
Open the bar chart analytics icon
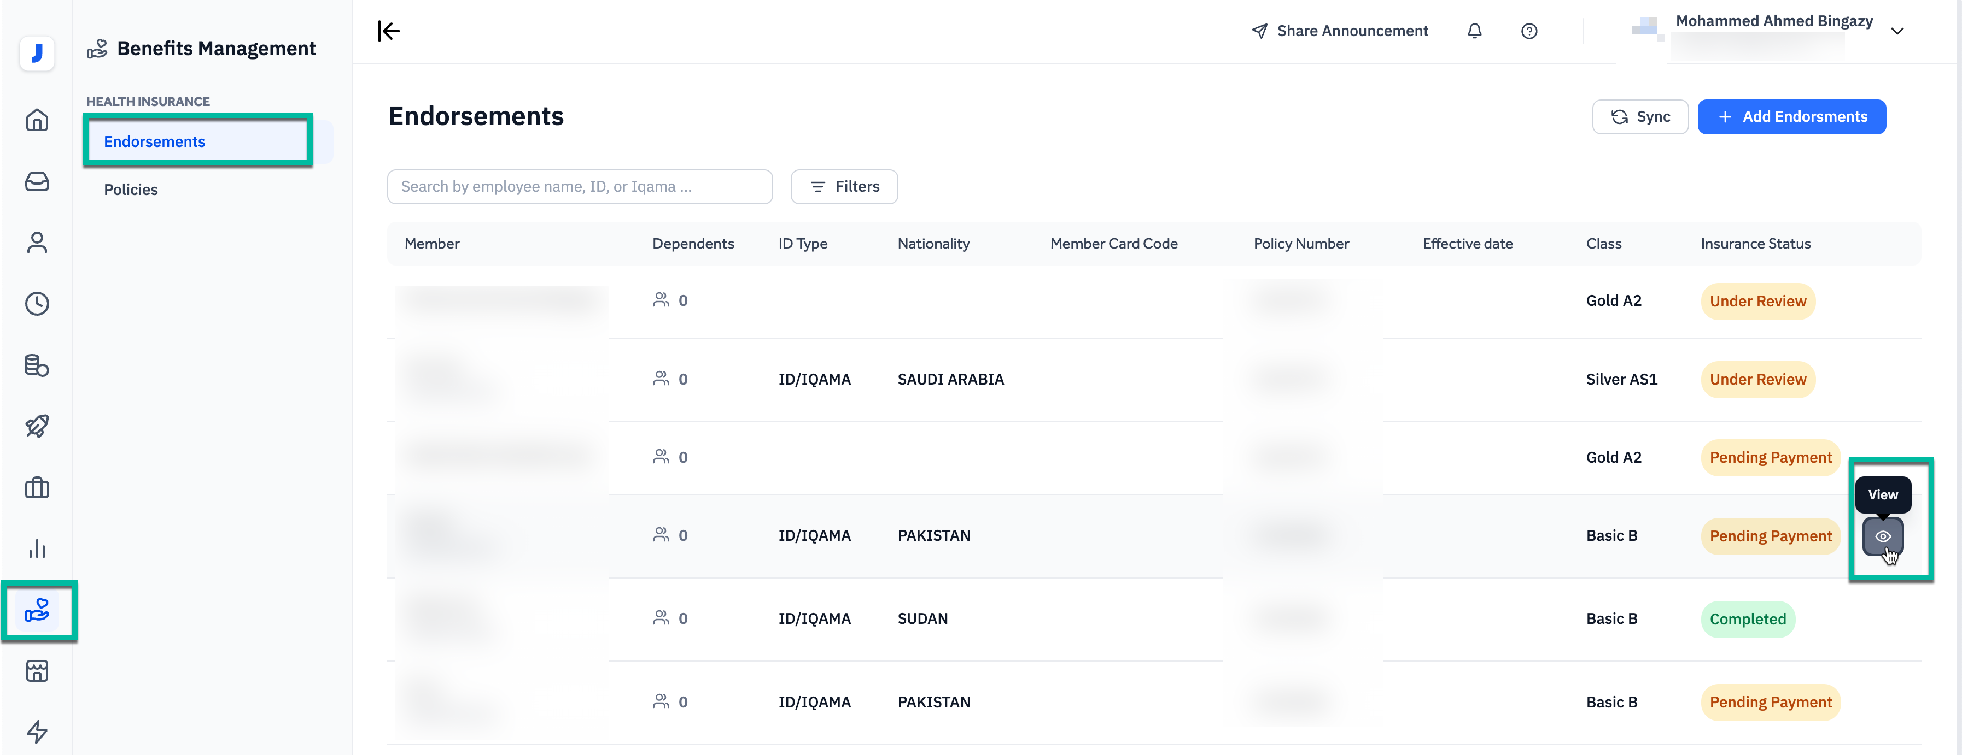coord(37,548)
